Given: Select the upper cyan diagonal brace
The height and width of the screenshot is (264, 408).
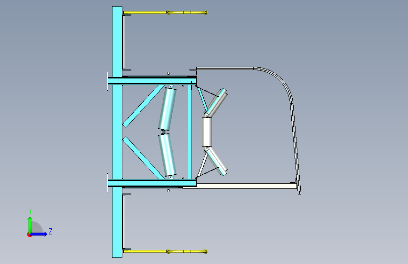Looking at the screenshot, I should (x=144, y=106).
